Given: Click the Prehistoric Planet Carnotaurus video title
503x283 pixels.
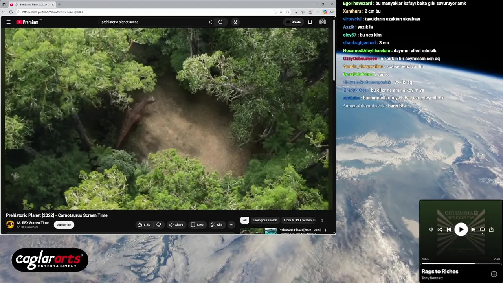Looking at the screenshot, I should point(57,215).
